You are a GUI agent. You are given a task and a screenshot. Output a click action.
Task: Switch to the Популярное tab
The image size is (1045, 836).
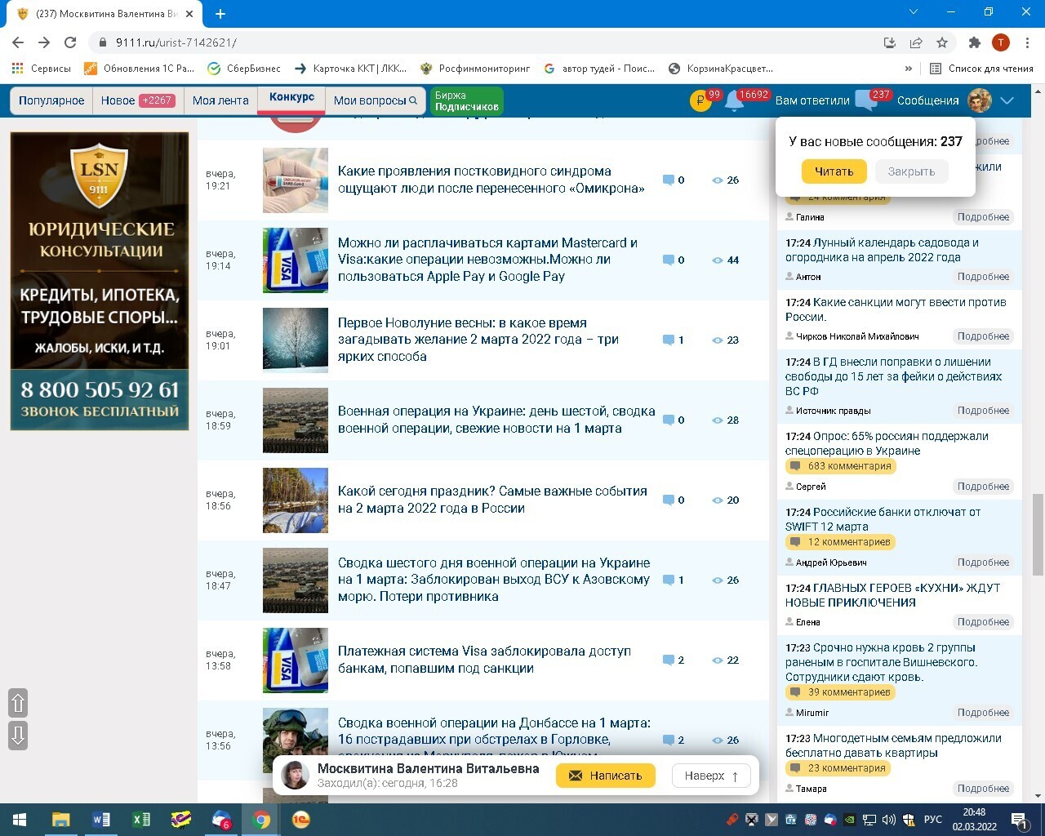(51, 100)
